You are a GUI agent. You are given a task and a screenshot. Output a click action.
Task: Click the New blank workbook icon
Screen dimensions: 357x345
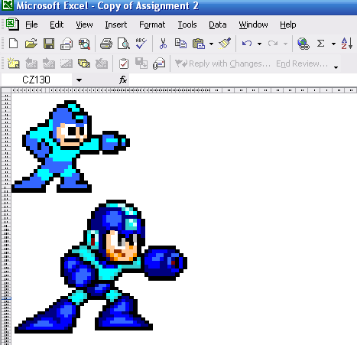tap(13, 44)
